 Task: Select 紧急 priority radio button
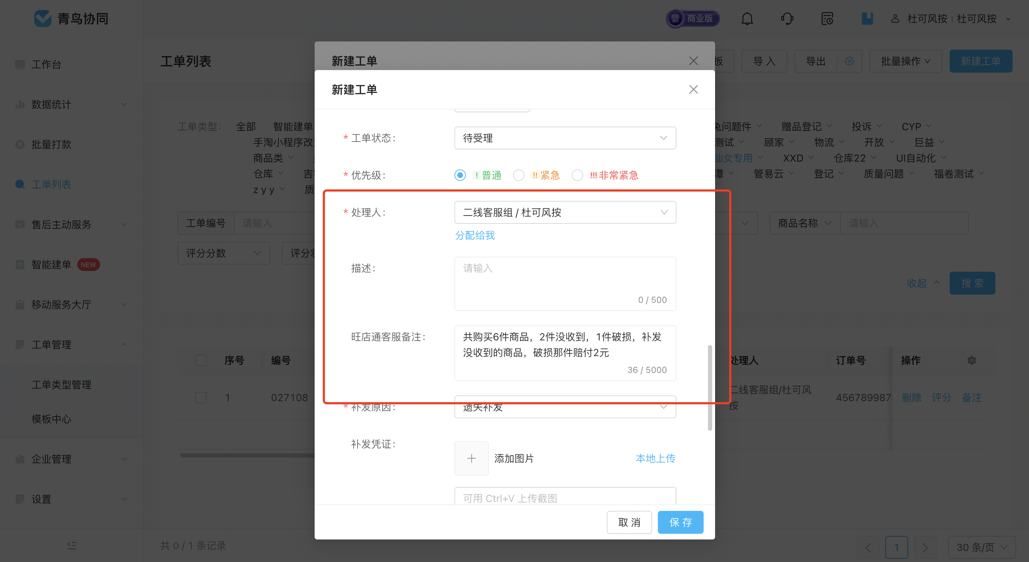click(x=518, y=175)
